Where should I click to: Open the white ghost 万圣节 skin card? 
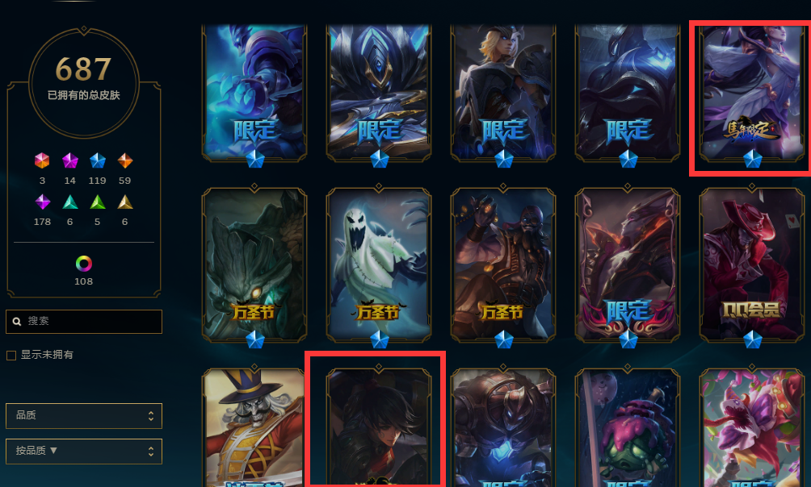[379, 265]
